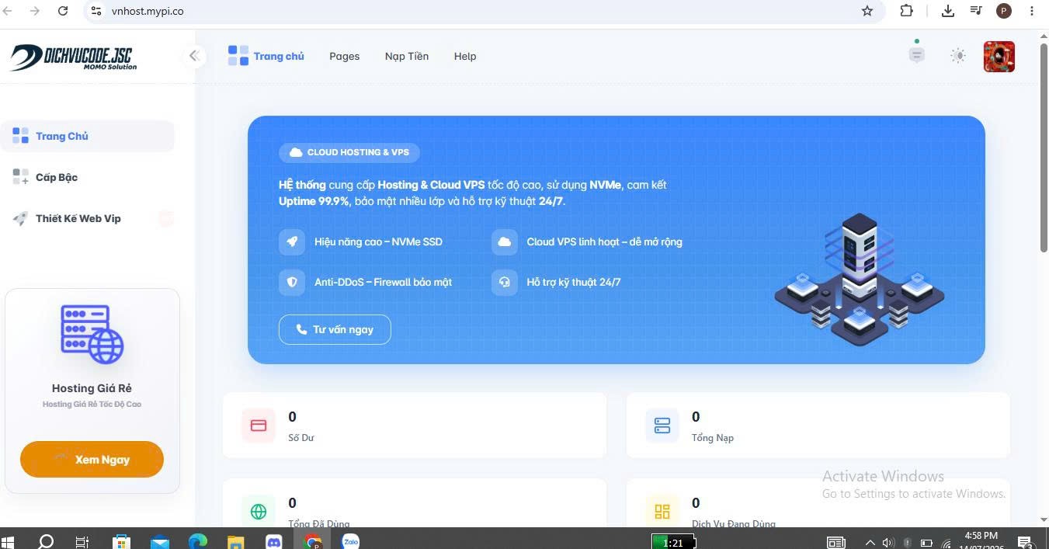Click the browser forward arrow
Viewport: 1049px width, 549px height.
34,11
